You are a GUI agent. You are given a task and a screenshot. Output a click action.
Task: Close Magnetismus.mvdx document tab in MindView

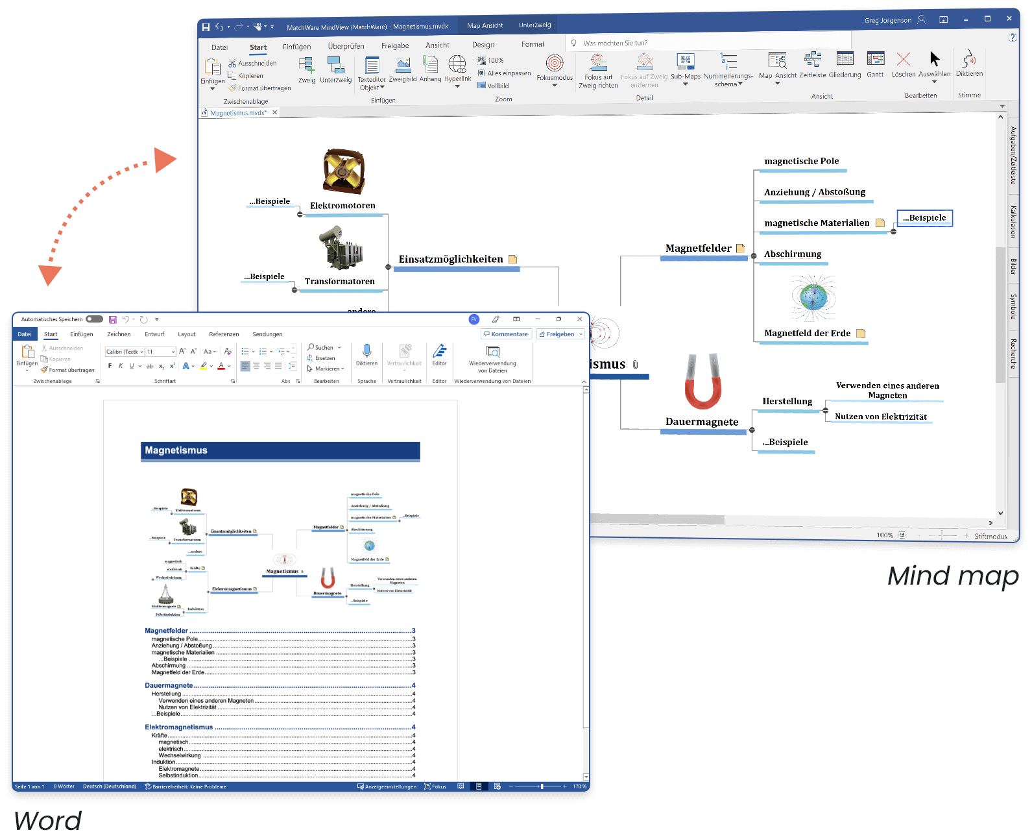pos(274,112)
